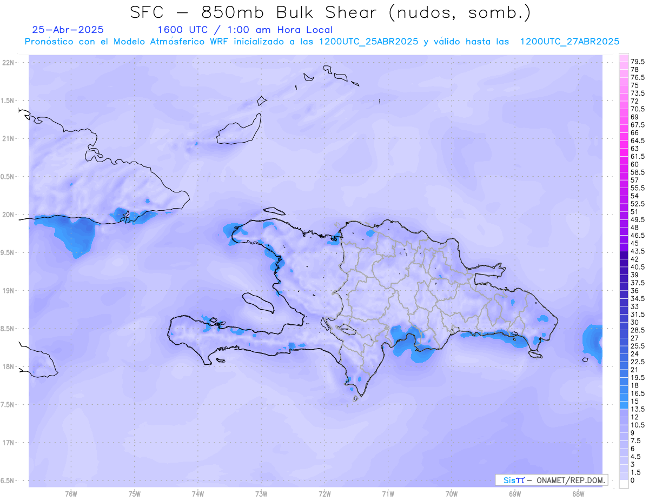Click the "71W" longitude label
649x501 pixels.
388,494
